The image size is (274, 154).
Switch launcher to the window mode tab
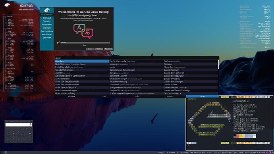coord(71,96)
